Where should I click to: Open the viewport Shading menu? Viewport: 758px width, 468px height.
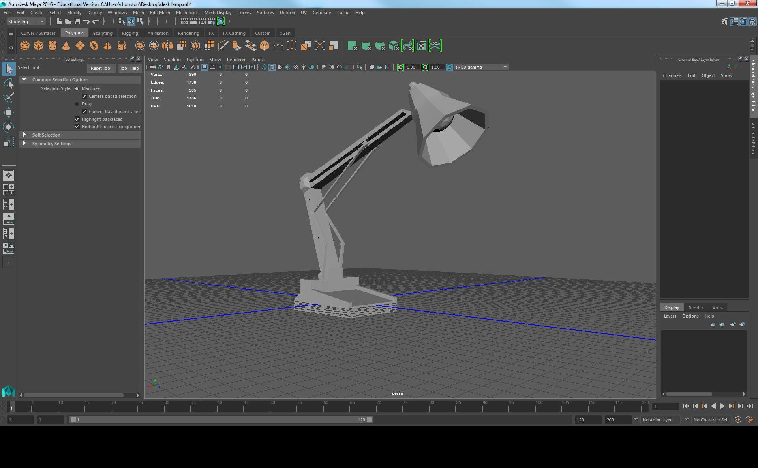(172, 60)
